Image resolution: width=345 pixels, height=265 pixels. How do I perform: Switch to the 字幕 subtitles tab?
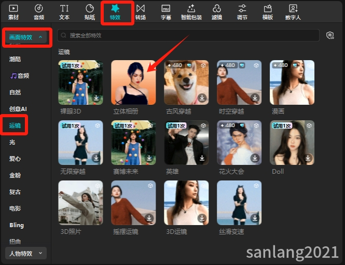pos(166,12)
